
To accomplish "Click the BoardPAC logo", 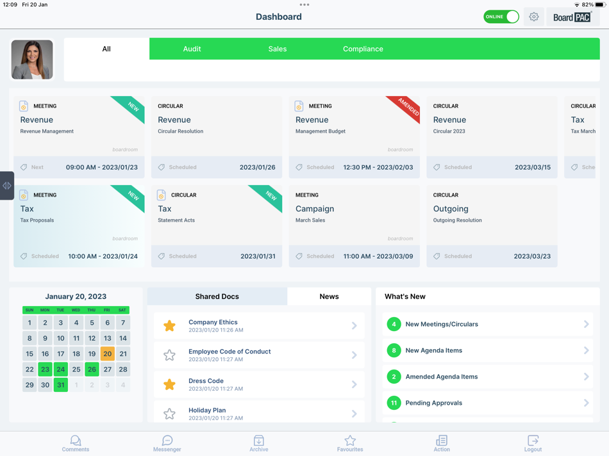I will tap(572, 17).
